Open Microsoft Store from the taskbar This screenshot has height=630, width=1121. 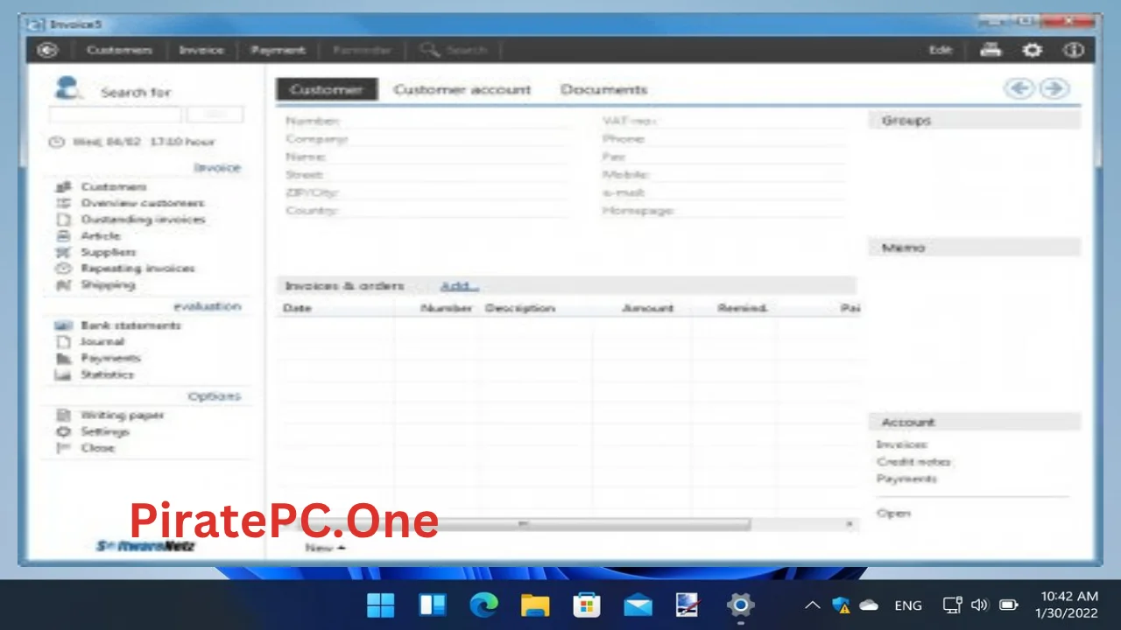click(586, 605)
